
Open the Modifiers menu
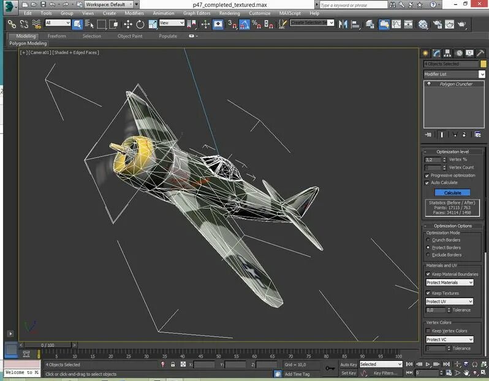pos(134,13)
